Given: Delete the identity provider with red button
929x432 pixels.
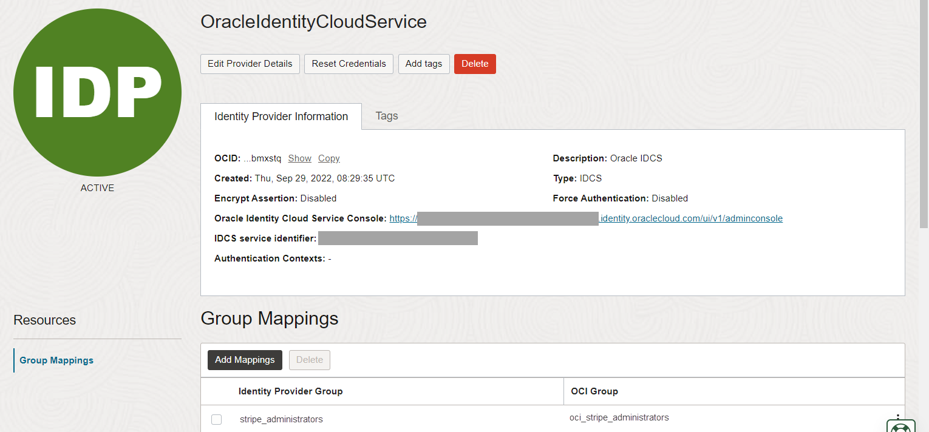Looking at the screenshot, I should point(475,64).
